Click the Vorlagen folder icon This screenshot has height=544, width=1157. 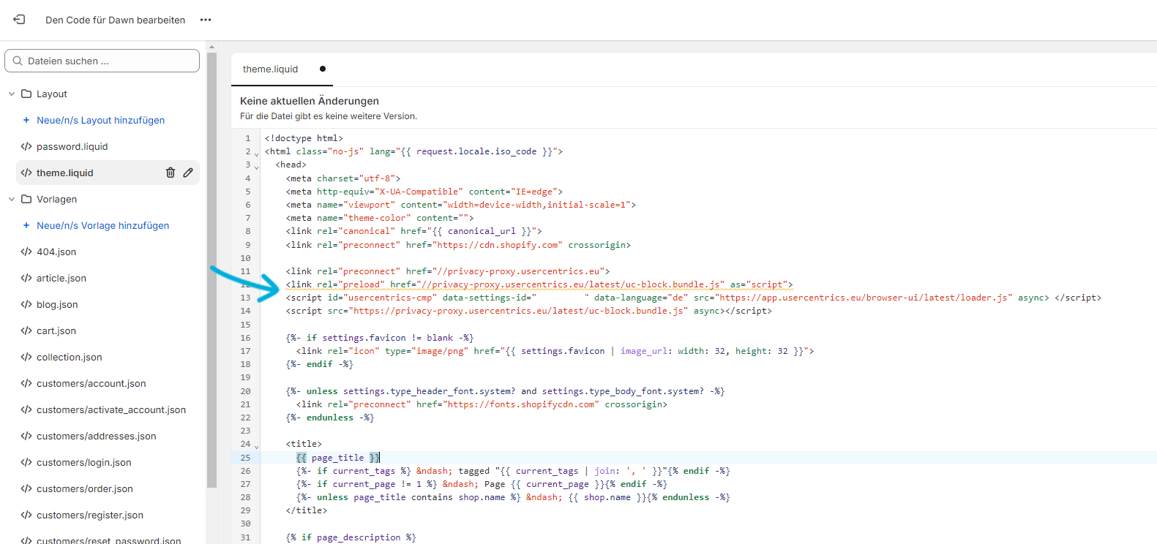(x=26, y=199)
